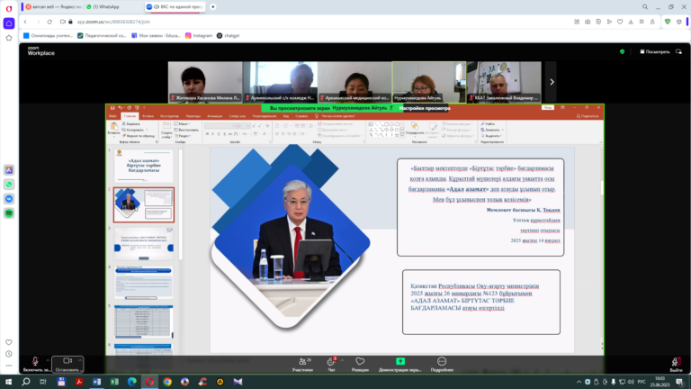Open Педагогический bookmark

[102, 36]
